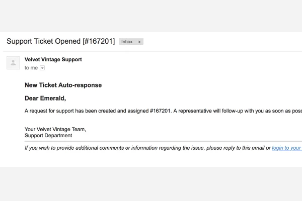Click the 'to me' recipient text

[31, 68]
